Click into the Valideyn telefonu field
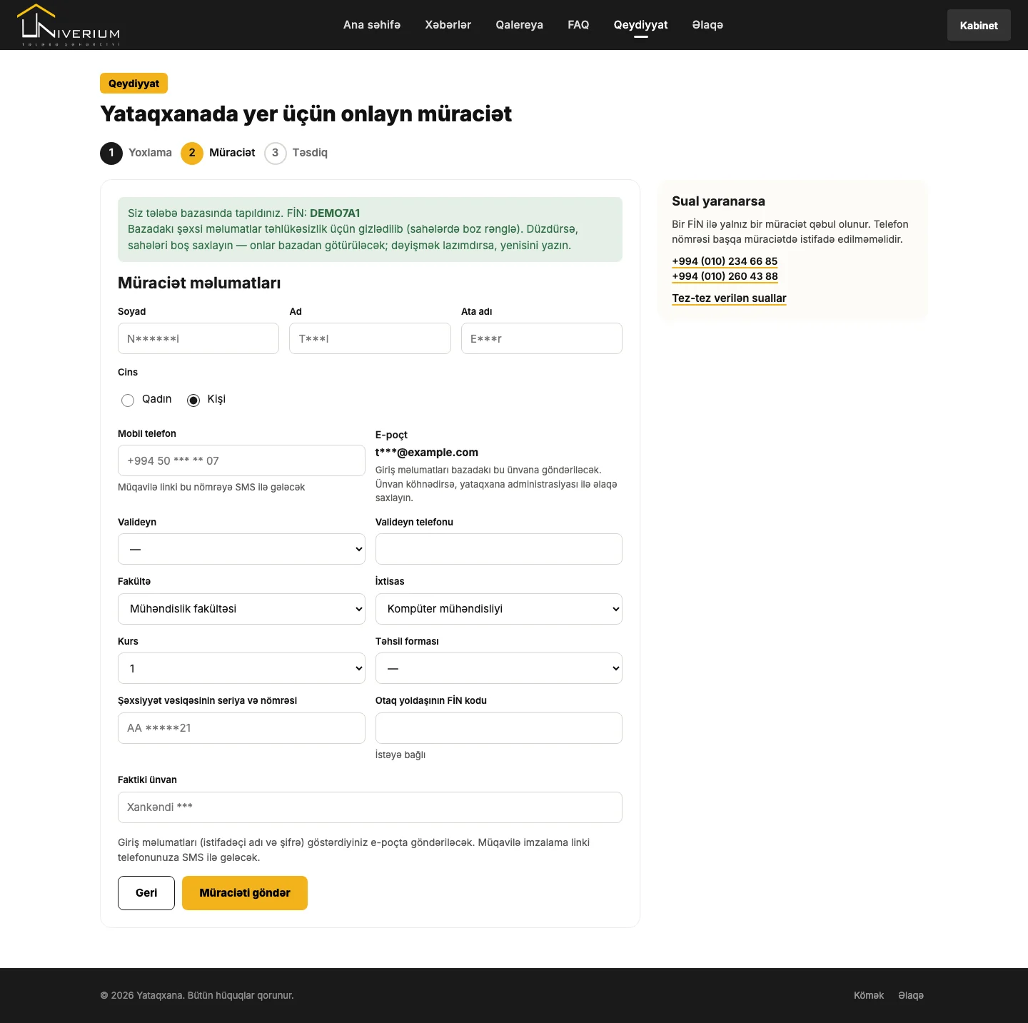The height and width of the screenshot is (1023, 1028). point(498,549)
